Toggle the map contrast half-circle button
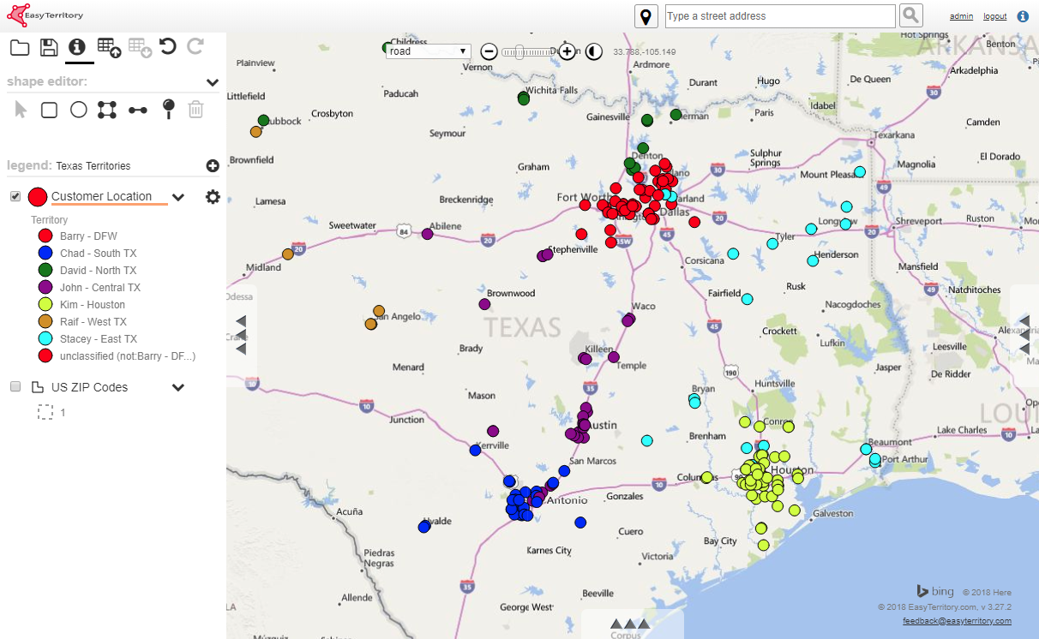Screen dimensions: 1039x639 click(x=594, y=52)
